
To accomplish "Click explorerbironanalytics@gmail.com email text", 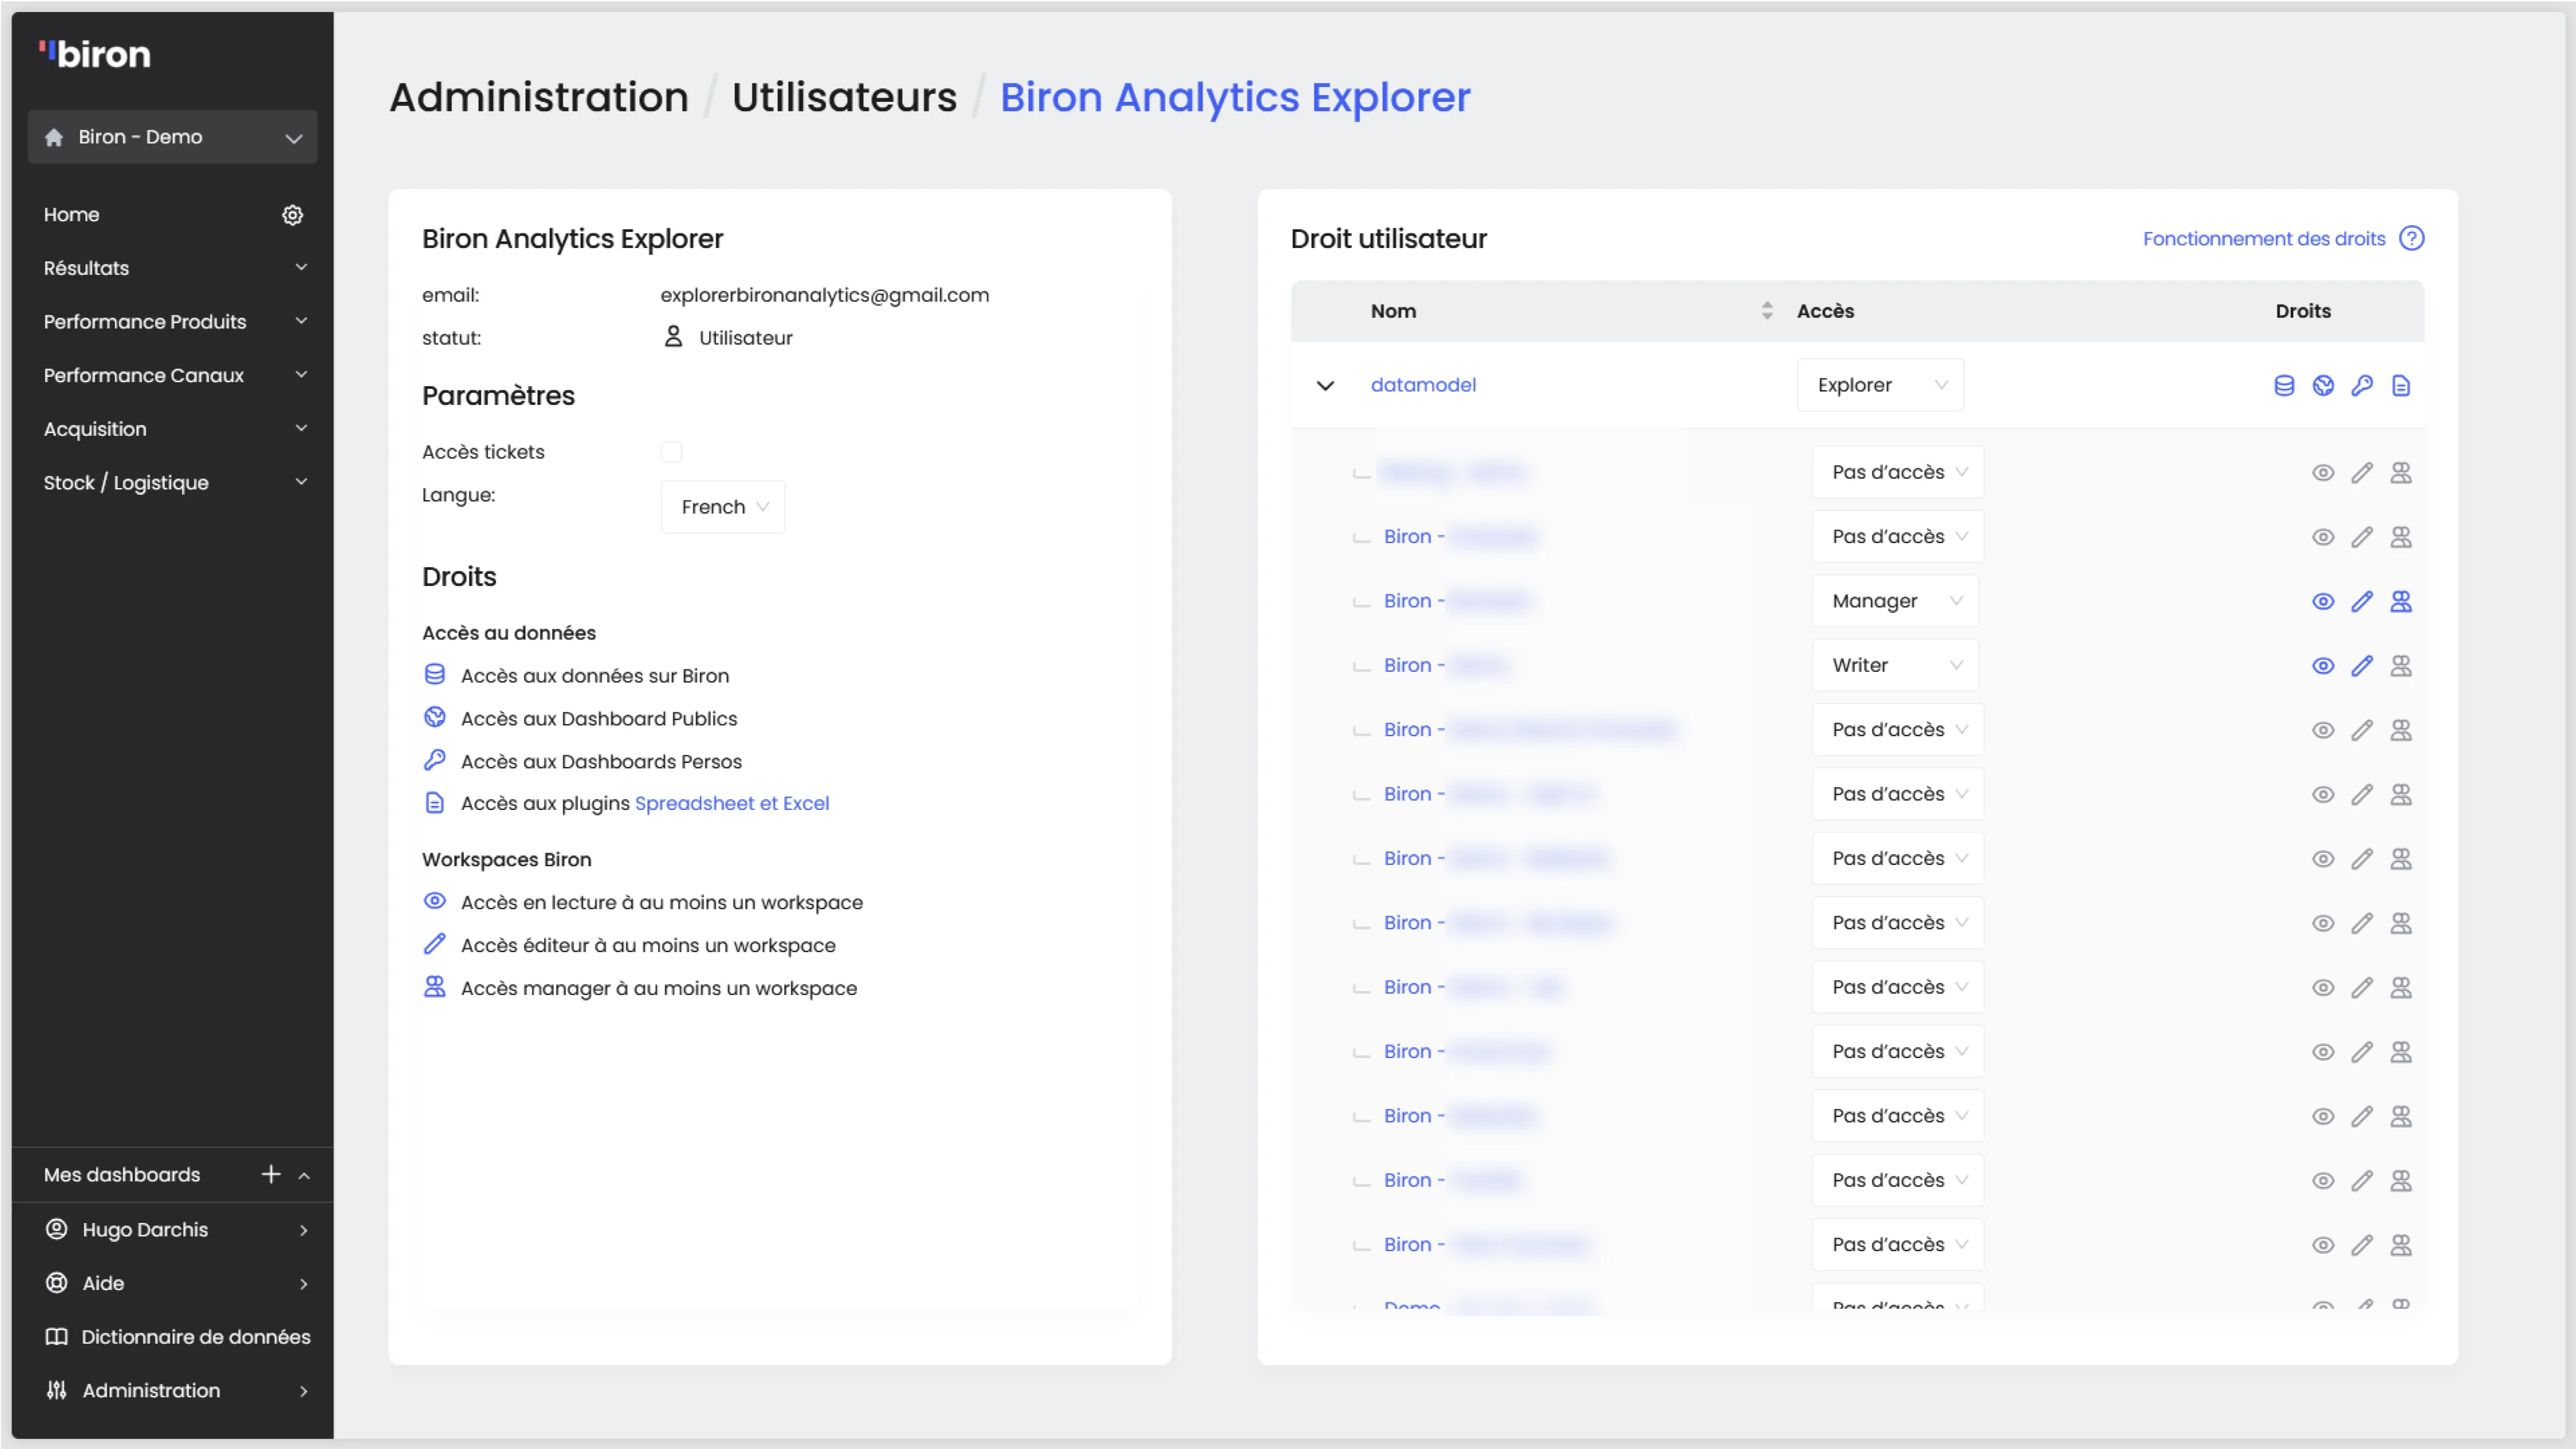I will point(824,295).
